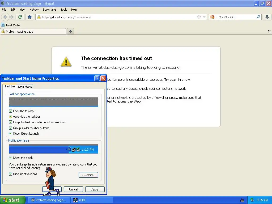Viewport: 272px width, 204px height.
Task: Open the Help menu
Action: tap(74, 10)
